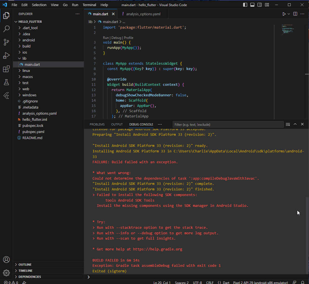Split the editor to the right
309x284 pixels.
(x=295, y=14)
